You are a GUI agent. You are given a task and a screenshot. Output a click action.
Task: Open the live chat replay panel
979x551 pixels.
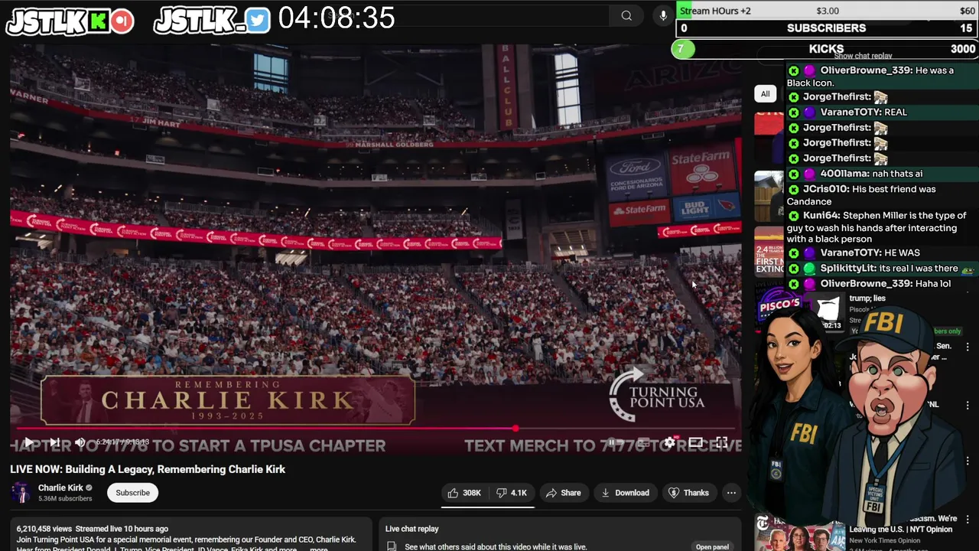(x=712, y=546)
